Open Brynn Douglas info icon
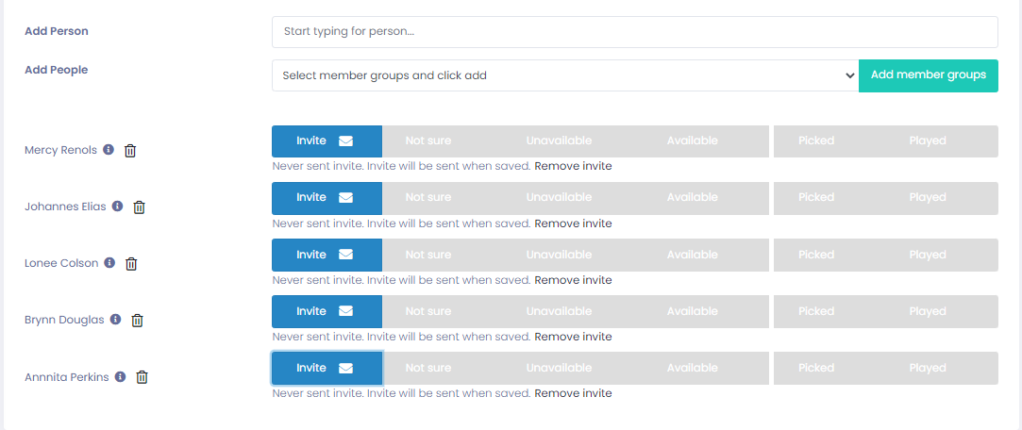This screenshot has height=430, width=1022. [115, 320]
